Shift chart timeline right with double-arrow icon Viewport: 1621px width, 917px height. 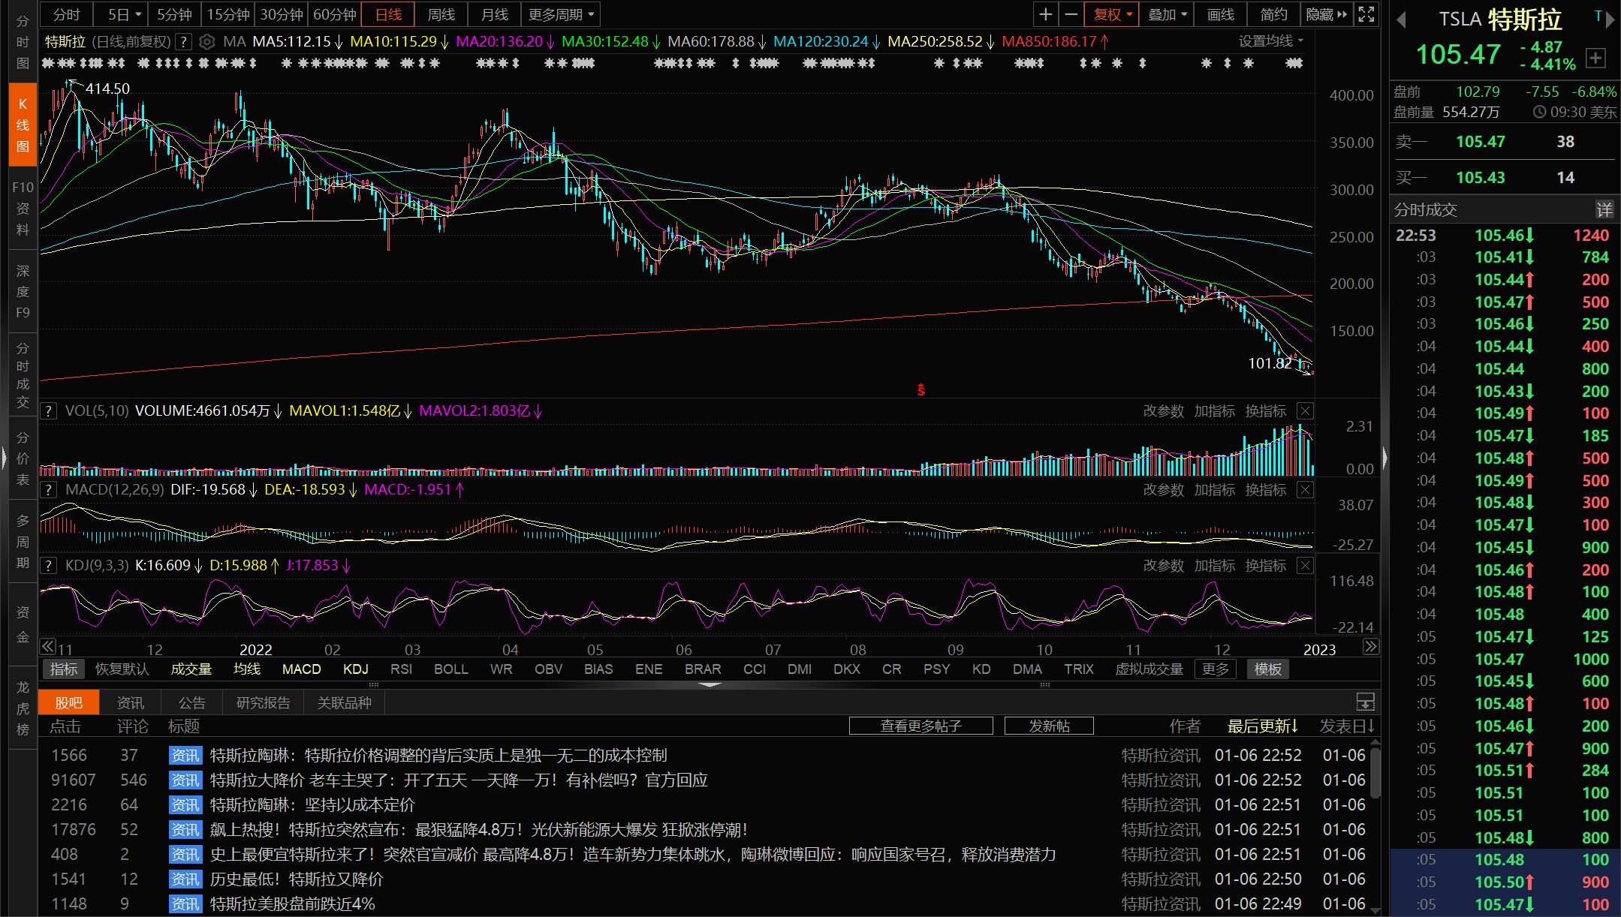(1371, 646)
